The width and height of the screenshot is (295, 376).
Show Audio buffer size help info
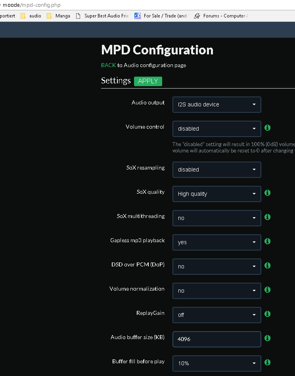[267, 338]
